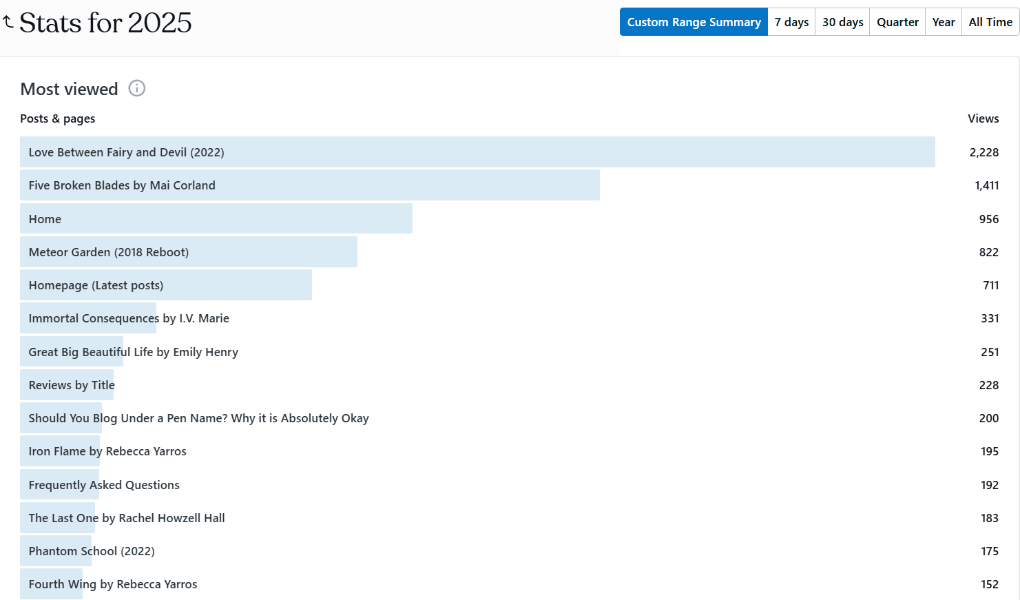Switch to the 30 days view
The width and height of the screenshot is (1020, 600).
842,21
